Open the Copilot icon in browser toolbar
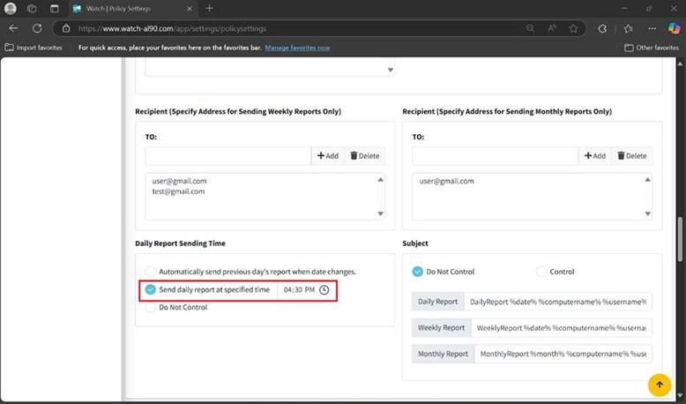The image size is (686, 404). point(675,27)
